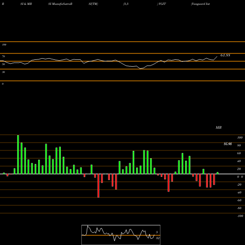Click the 40 label on MR axis
The width and height of the screenshot is (245, 245).
239,161
